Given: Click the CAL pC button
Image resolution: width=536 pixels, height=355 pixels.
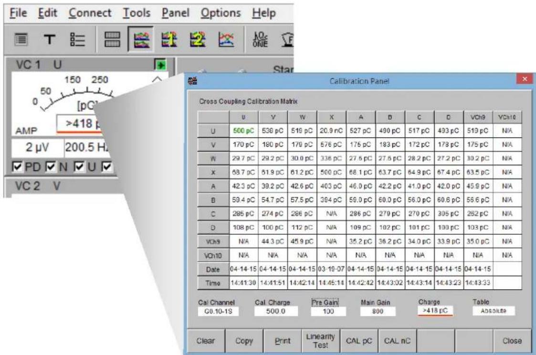Looking at the screenshot, I should tap(359, 341).
